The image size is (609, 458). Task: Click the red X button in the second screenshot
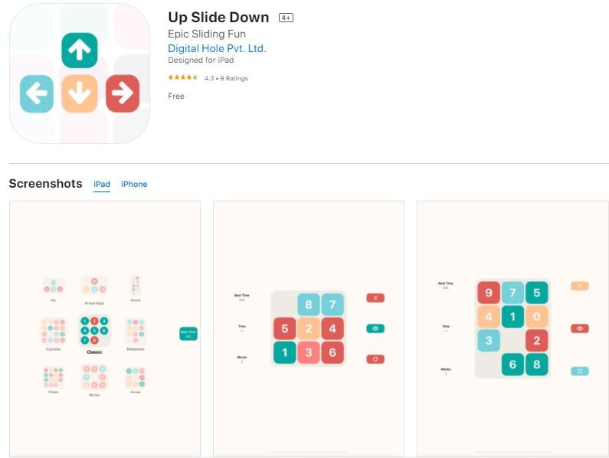[375, 298]
